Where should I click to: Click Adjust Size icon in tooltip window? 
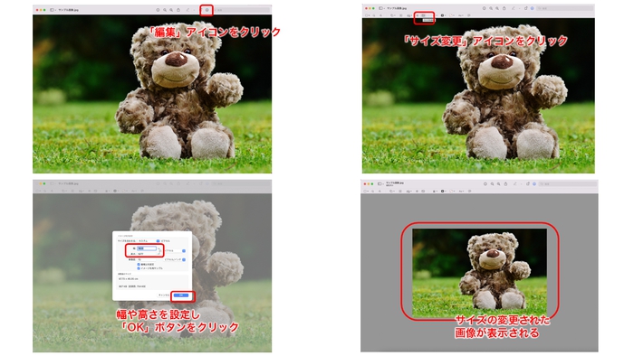[x=423, y=15]
